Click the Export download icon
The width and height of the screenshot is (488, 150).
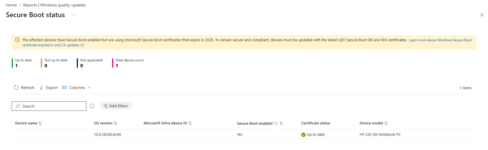[41, 87]
